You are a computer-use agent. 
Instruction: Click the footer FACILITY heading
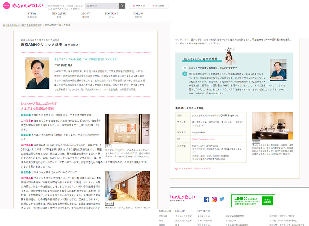[x=180, y=211]
